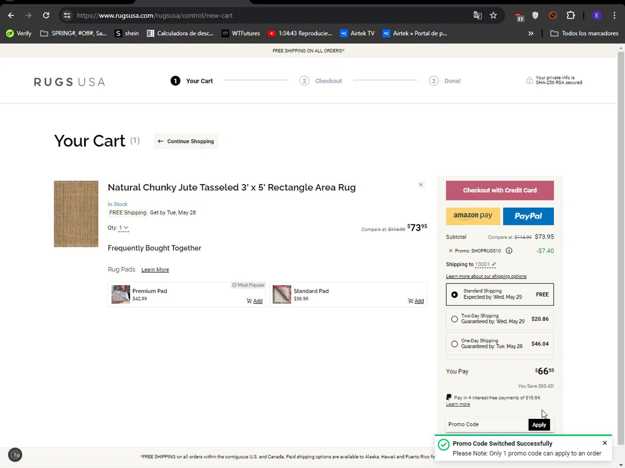
Task: Click Checkout step two
Action: (x=321, y=81)
